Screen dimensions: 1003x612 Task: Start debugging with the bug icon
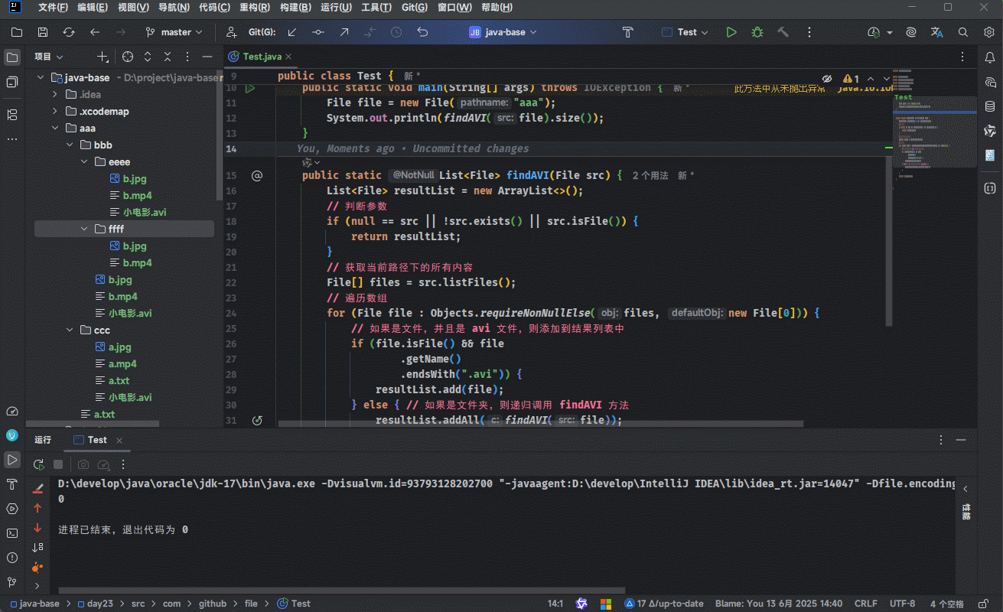coord(757,32)
